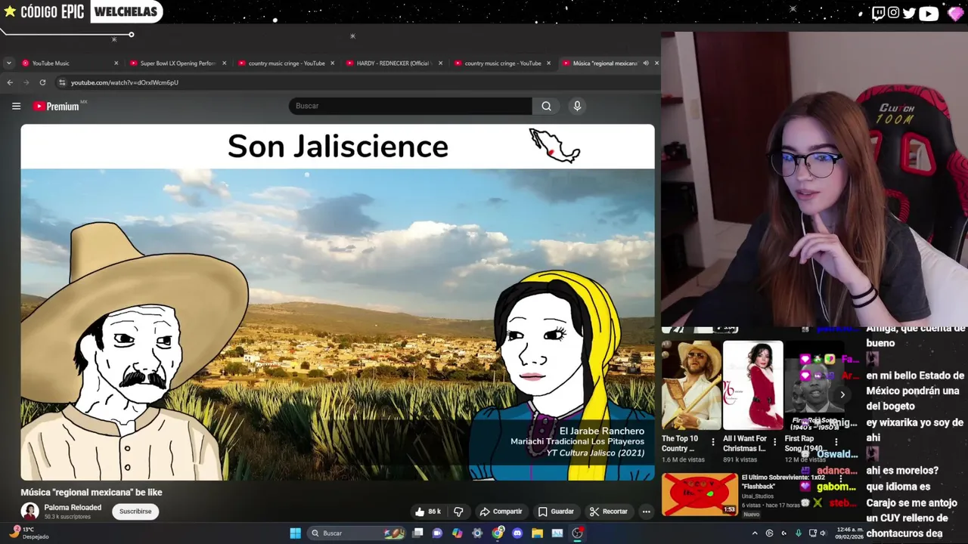Open Discord from the taskbar

click(517, 533)
